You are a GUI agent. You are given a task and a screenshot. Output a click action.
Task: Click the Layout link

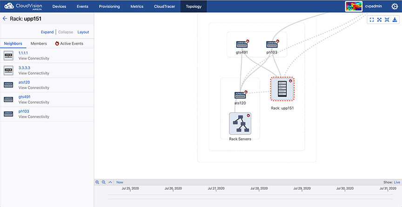(83, 32)
